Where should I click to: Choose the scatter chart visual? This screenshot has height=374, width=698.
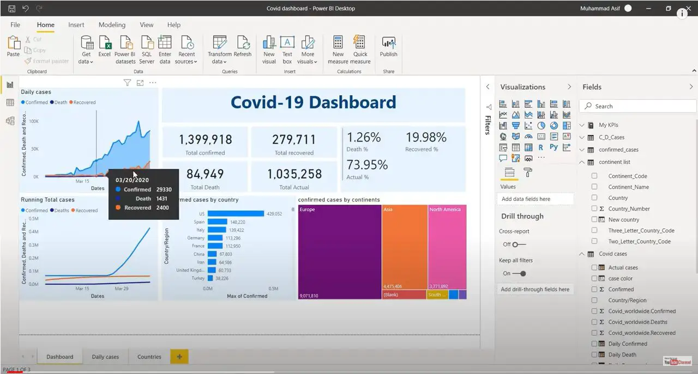click(528, 126)
